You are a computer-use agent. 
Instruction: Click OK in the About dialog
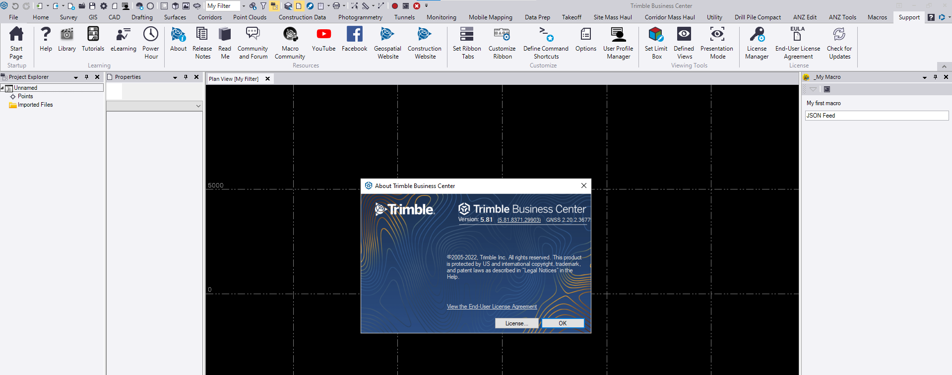coord(563,323)
